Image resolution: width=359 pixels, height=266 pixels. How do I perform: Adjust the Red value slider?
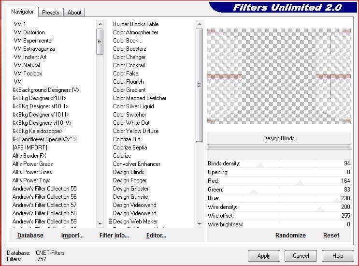[x=279, y=181]
